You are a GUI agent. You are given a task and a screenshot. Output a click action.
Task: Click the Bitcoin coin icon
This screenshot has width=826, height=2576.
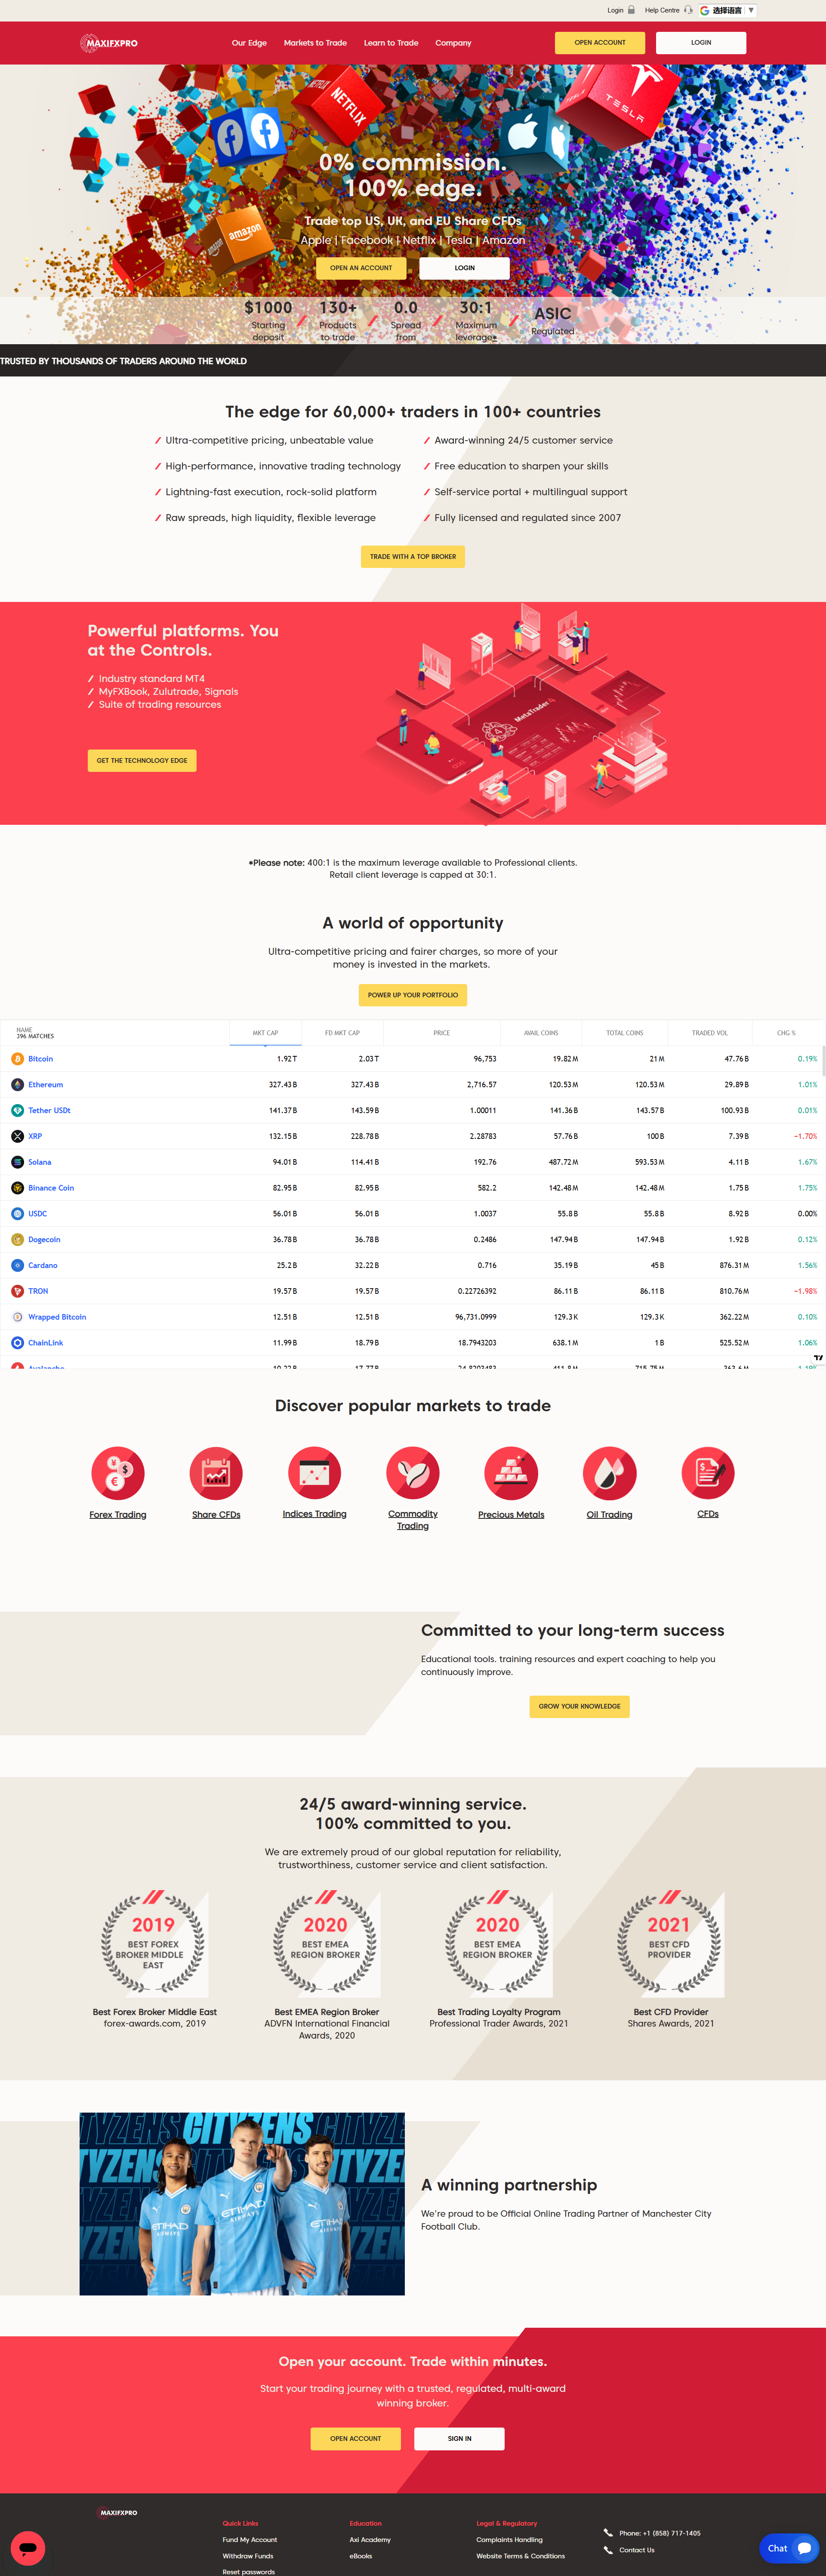(17, 1059)
